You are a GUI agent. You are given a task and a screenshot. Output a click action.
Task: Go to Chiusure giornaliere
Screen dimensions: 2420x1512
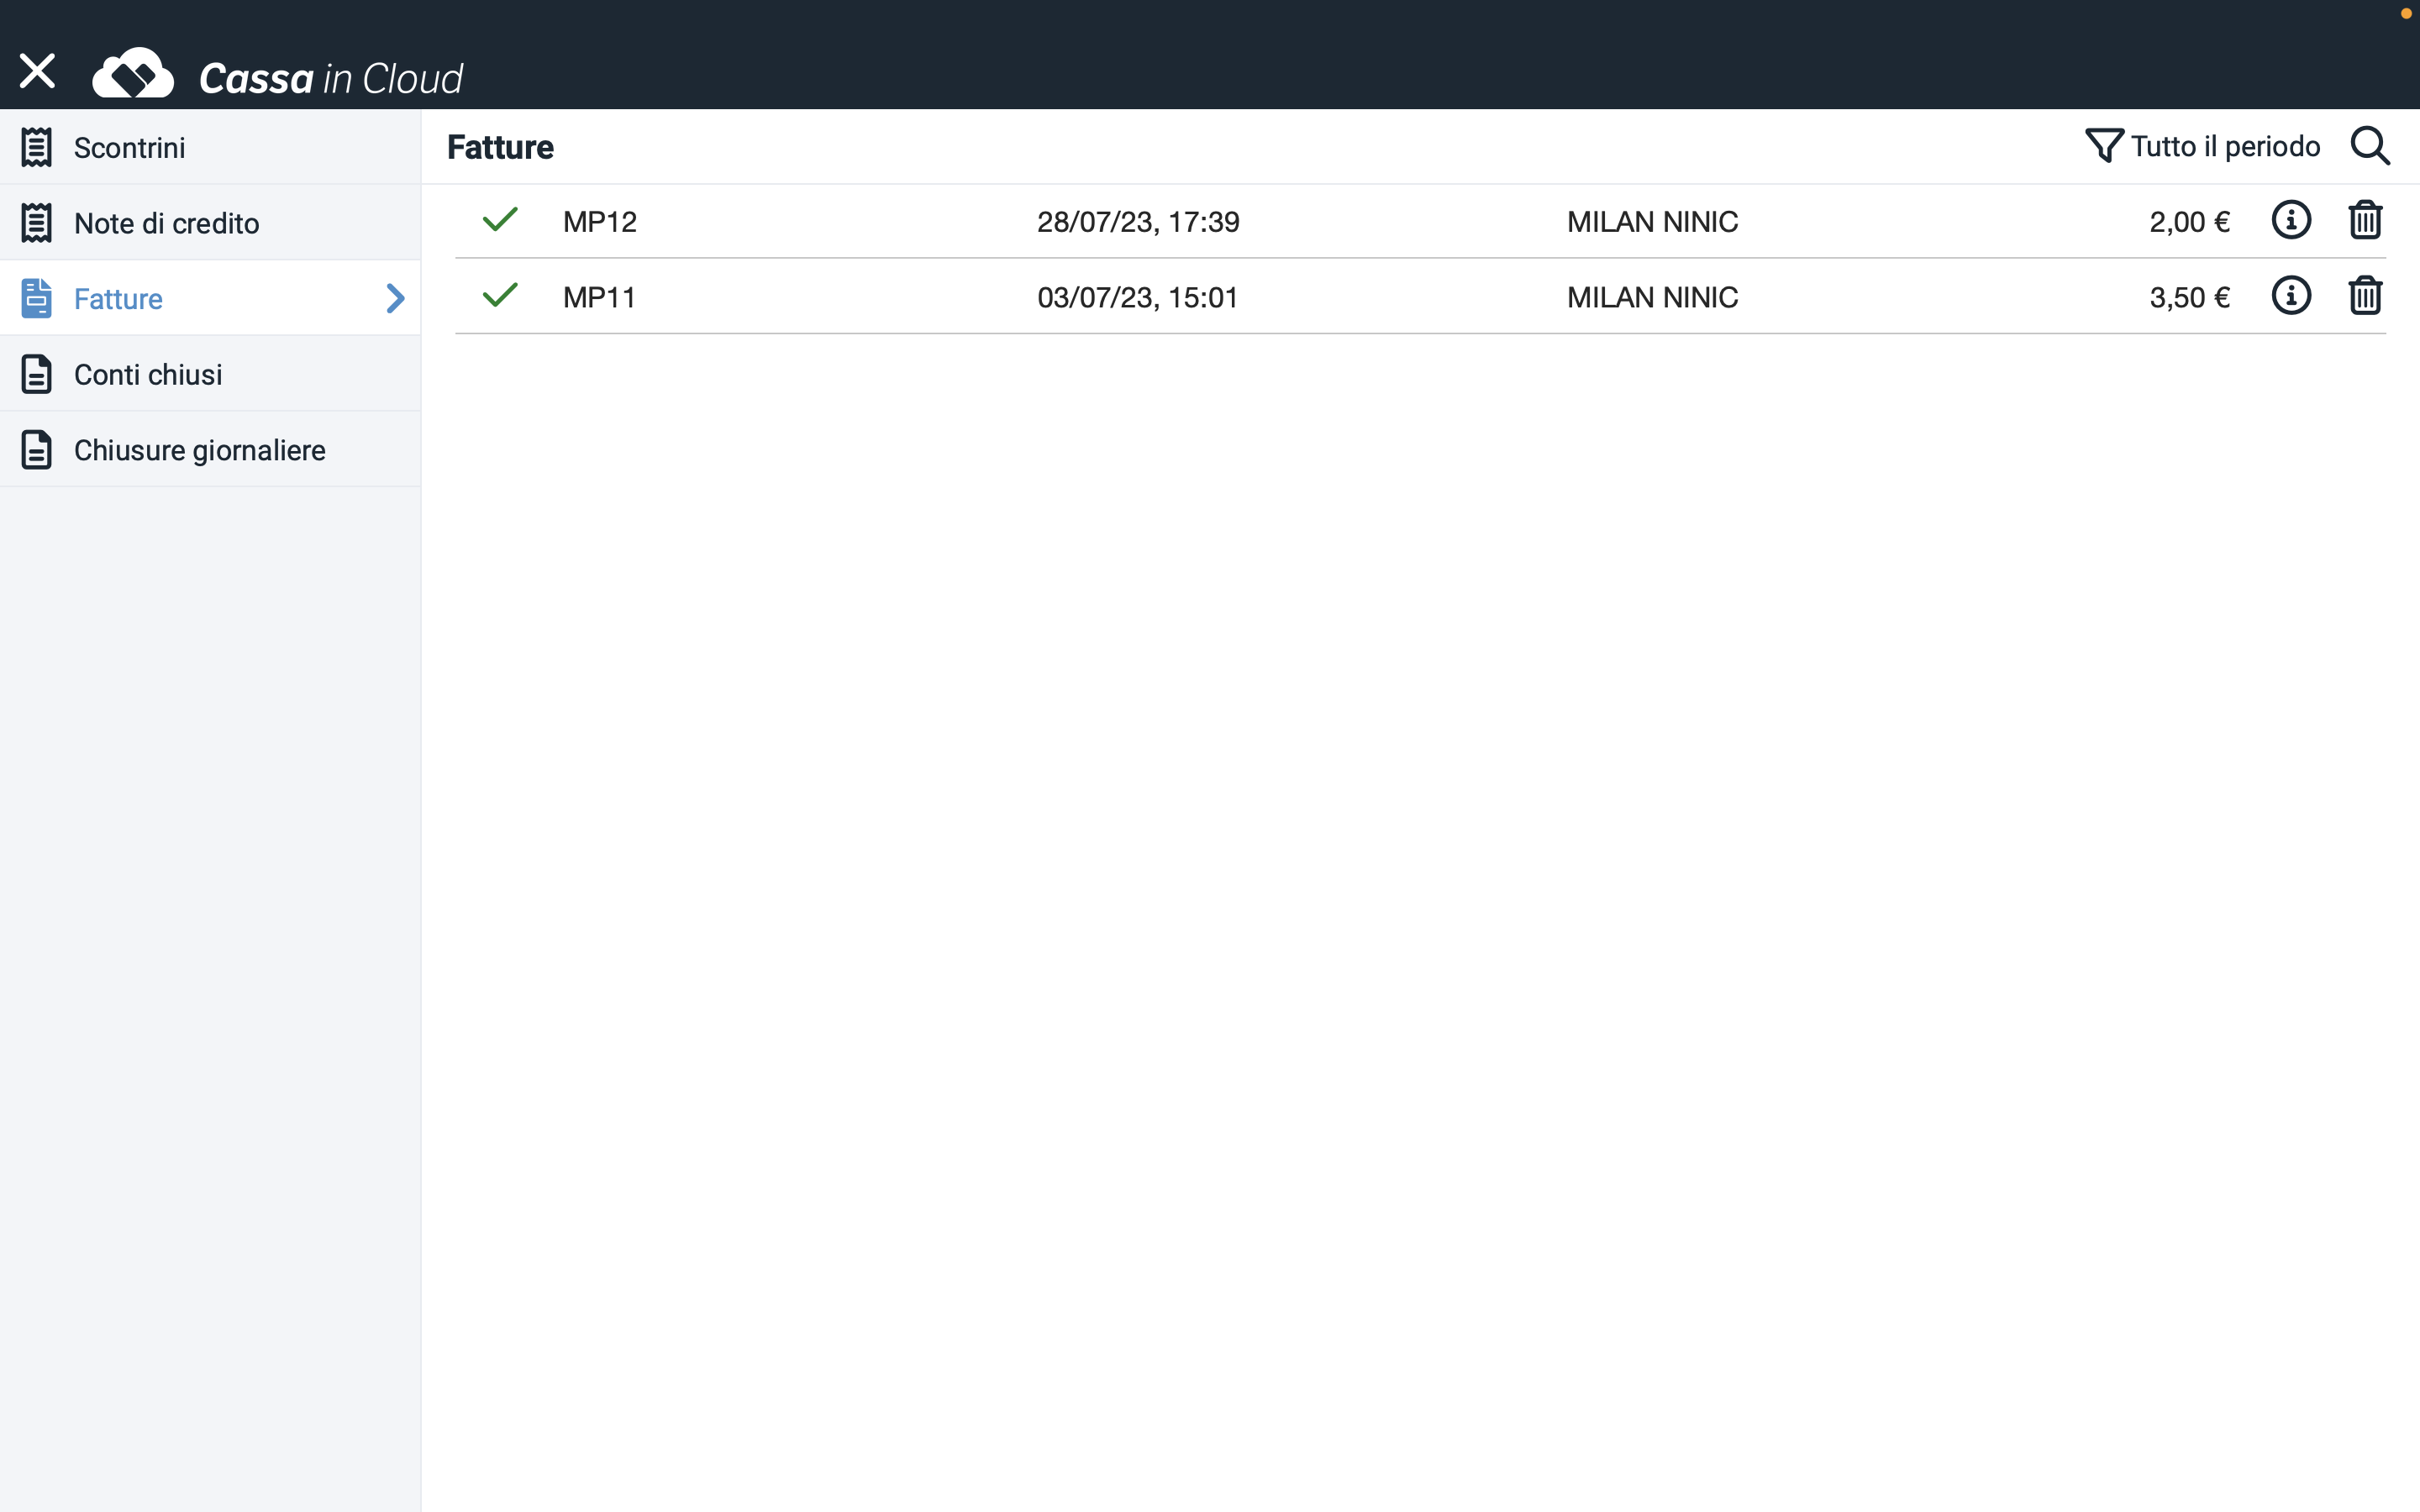[x=210, y=450]
